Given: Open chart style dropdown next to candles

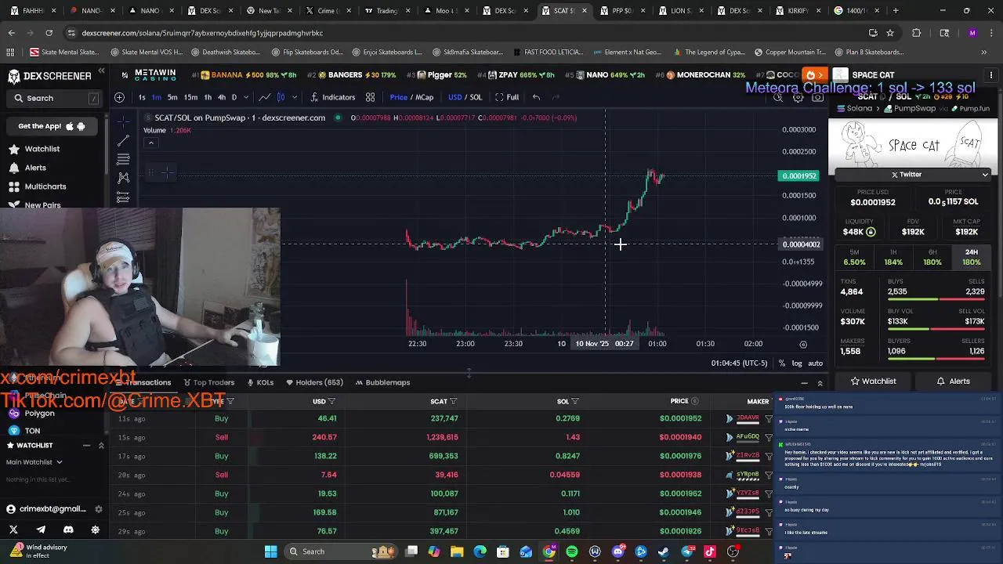Looking at the screenshot, I should [x=295, y=97].
